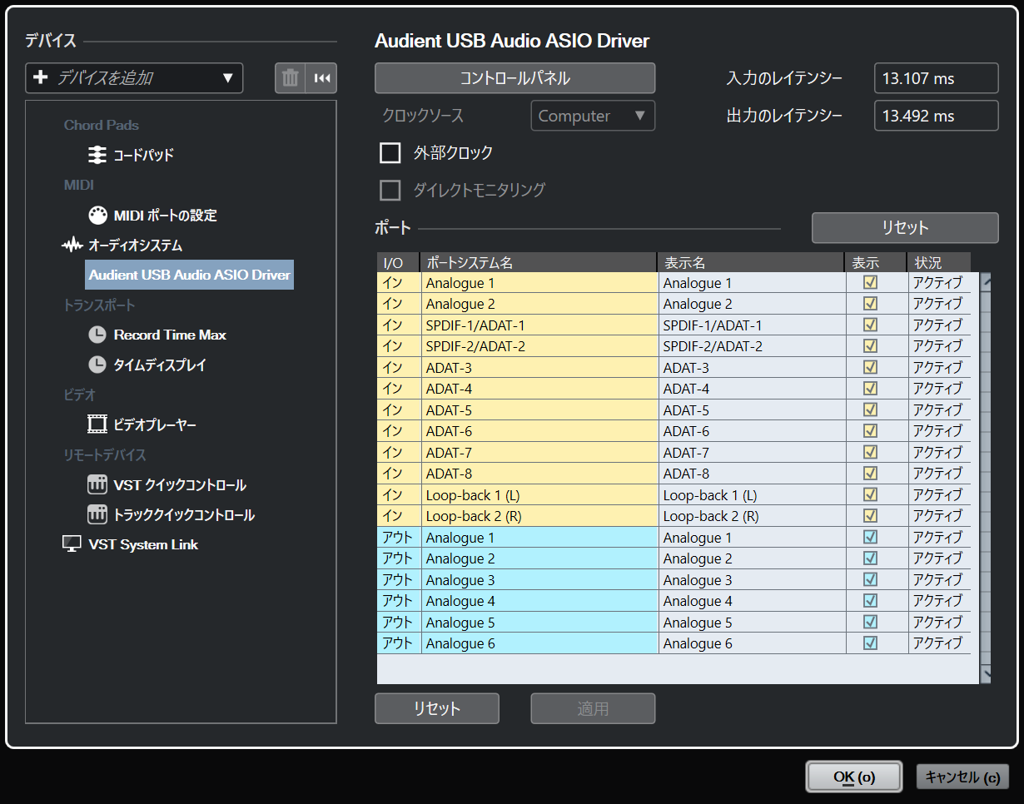Select タイムディスプレイ entry
This screenshot has width=1024, height=804.
tap(160, 365)
